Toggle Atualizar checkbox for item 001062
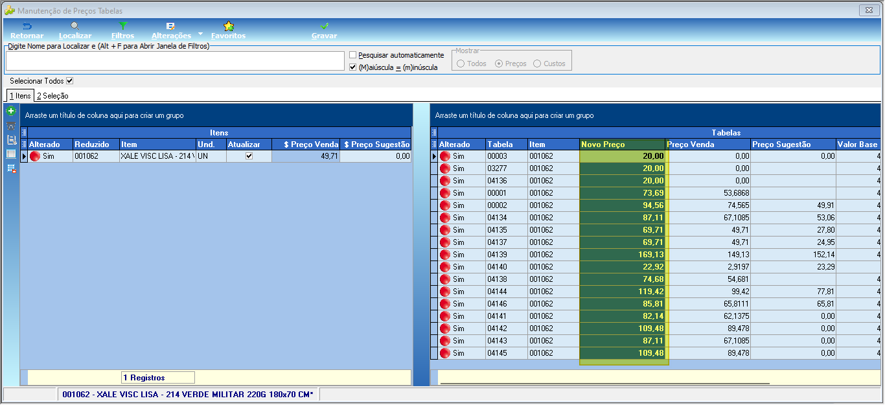The height and width of the screenshot is (405, 885). pyautogui.click(x=249, y=156)
